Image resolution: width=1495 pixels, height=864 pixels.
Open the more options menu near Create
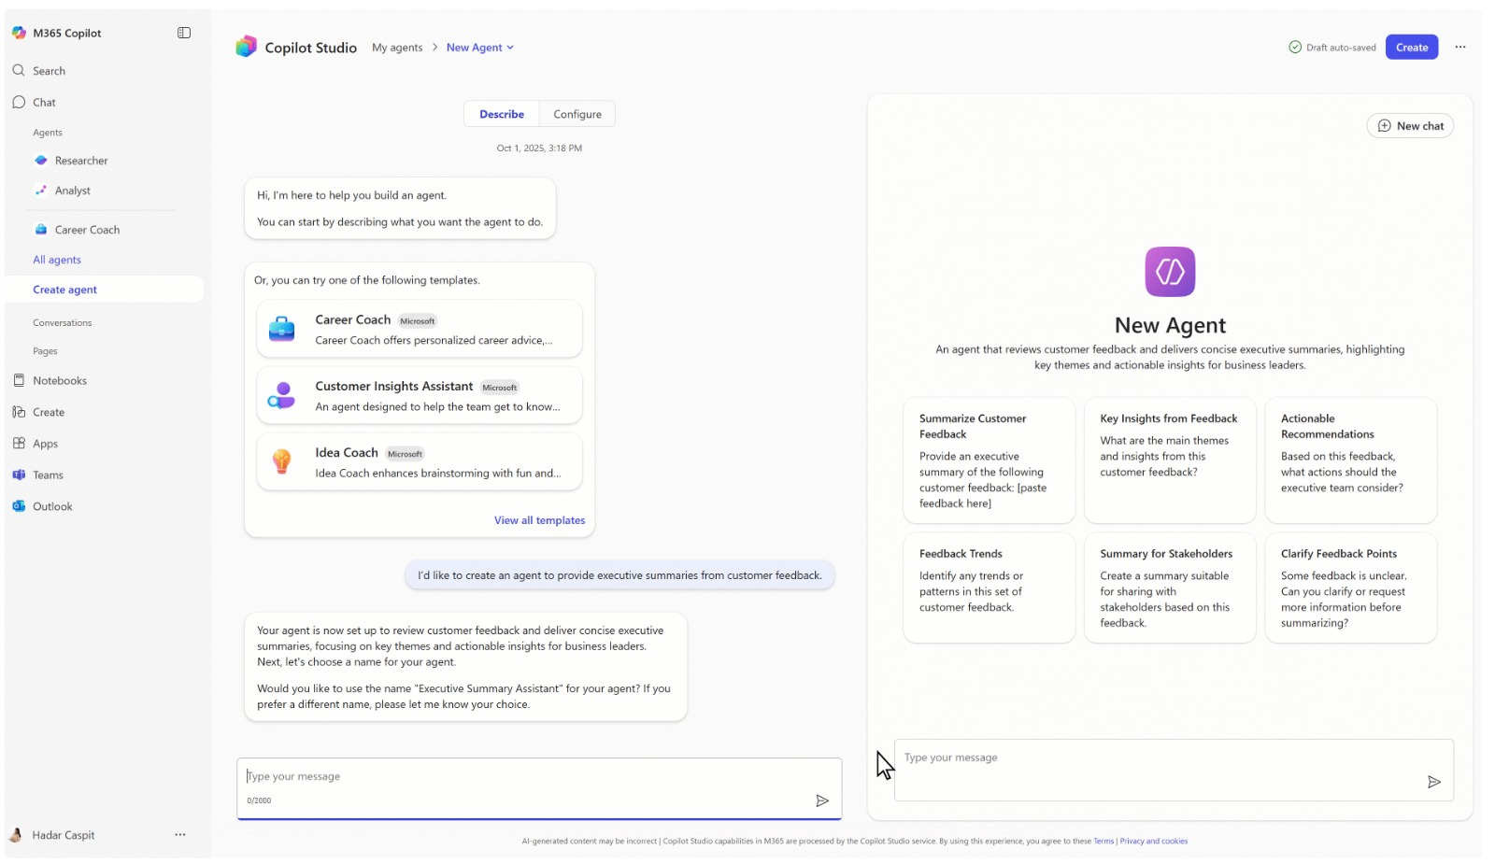(1460, 47)
